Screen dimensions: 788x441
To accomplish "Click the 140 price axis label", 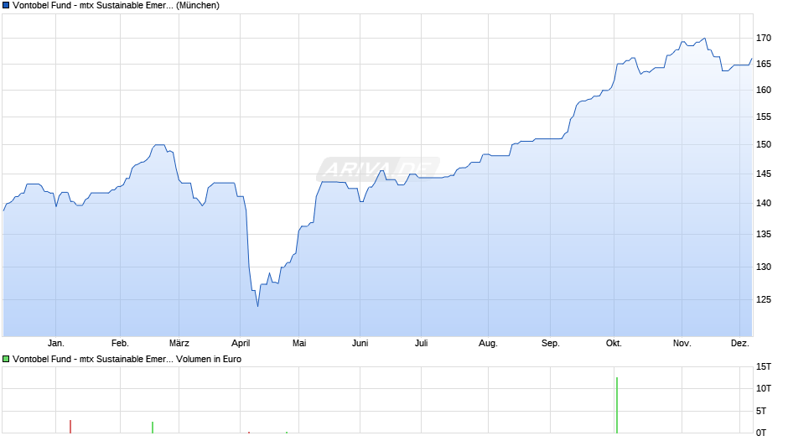I will click(764, 203).
